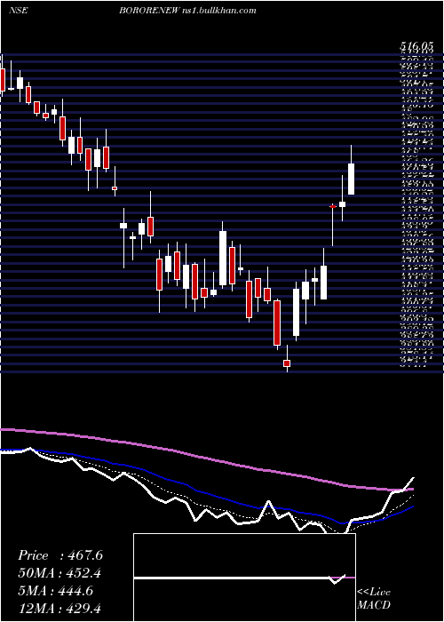Click the pink 50MA moving average line
This screenshot has height=622, width=444.
206,459
